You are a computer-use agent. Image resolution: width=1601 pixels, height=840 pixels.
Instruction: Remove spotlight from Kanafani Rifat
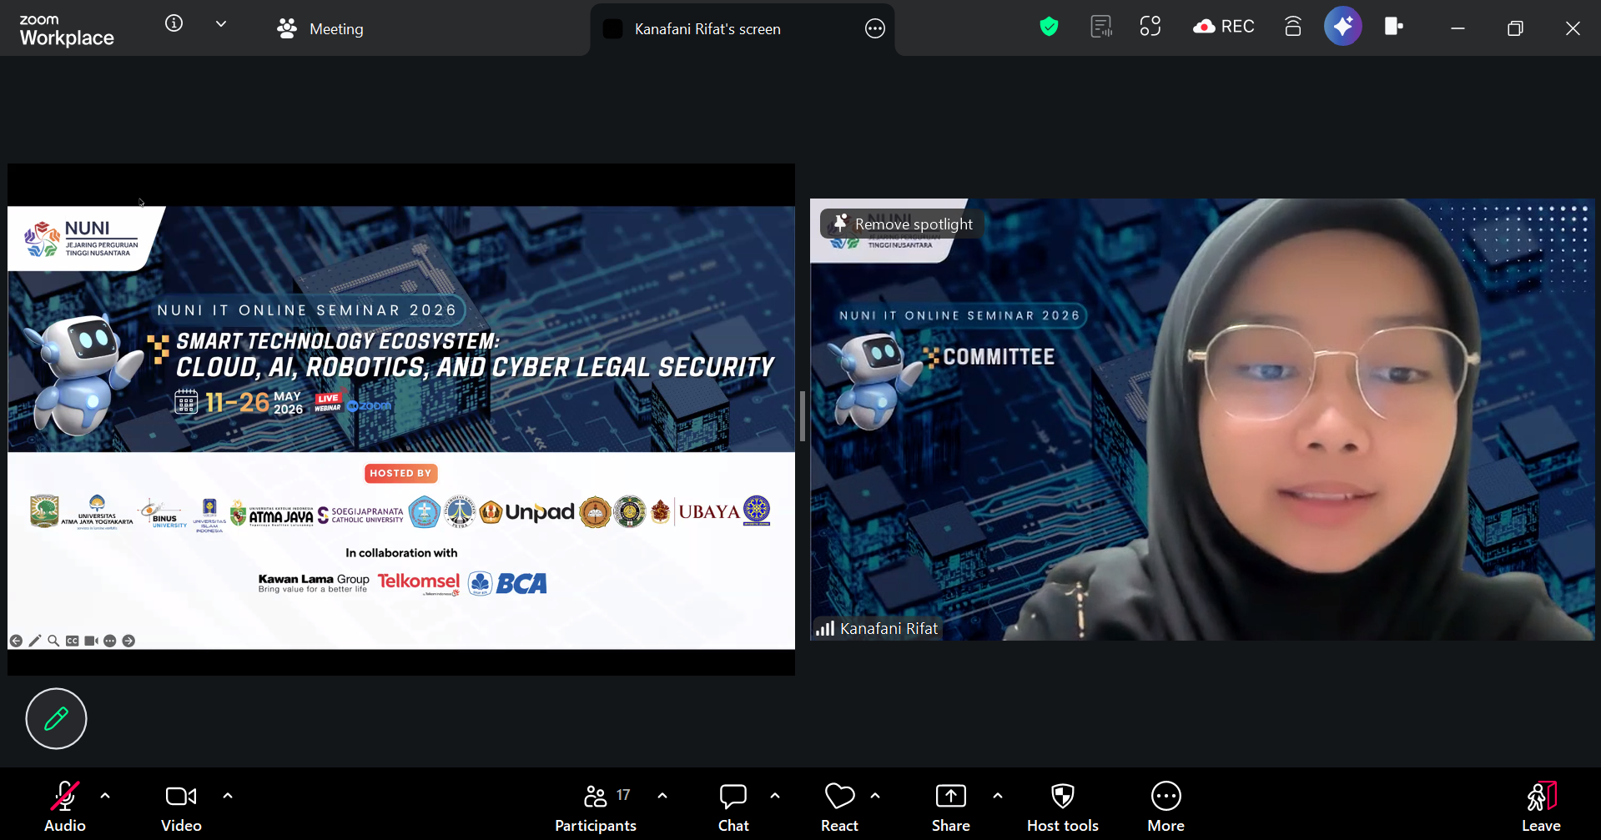[x=904, y=224]
